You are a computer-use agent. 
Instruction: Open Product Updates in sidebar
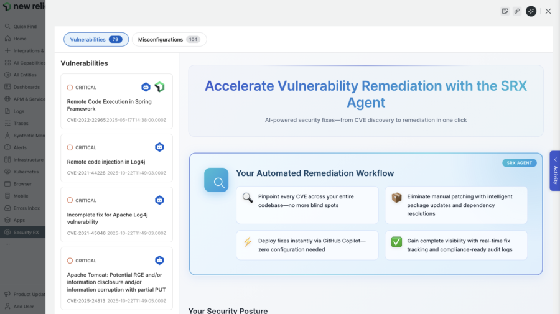tap(22, 294)
